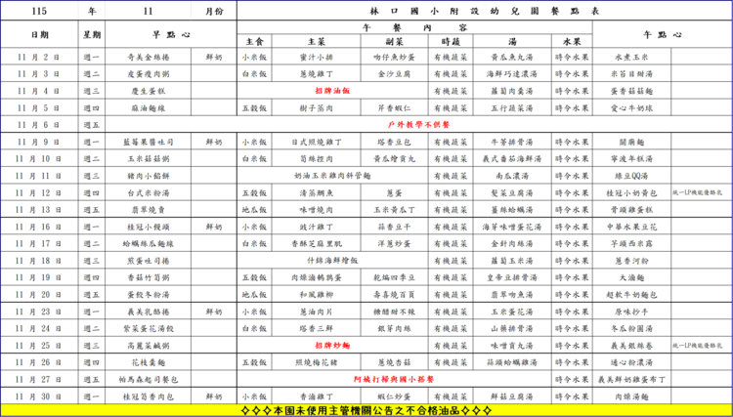Select soup cell 玉米蛋花湯
733x417 pixels.
(x=512, y=312)
